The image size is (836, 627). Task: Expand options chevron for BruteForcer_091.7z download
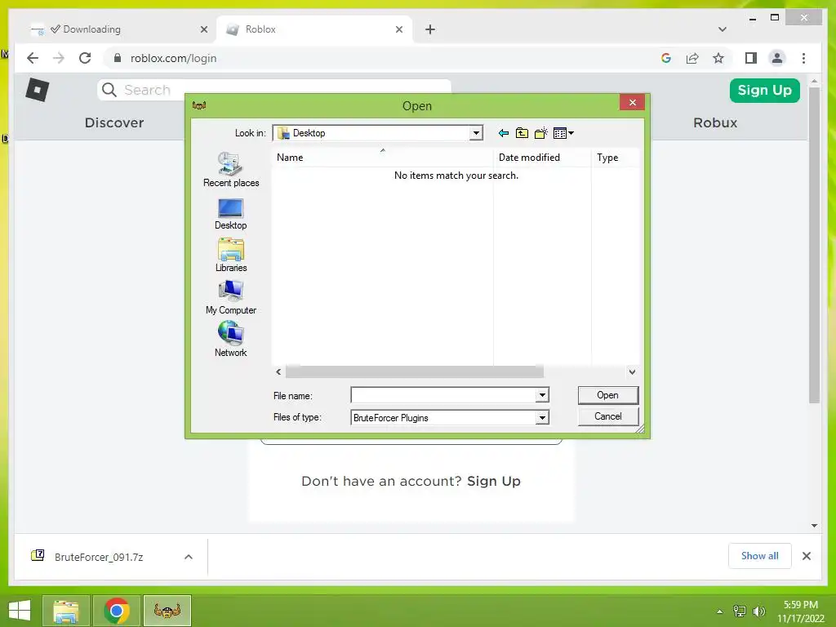coord(189,557)
